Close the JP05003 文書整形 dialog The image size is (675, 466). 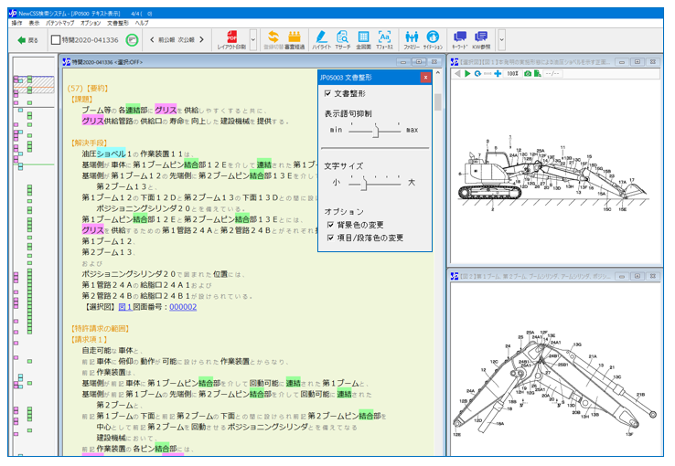[x=425, y=78]
